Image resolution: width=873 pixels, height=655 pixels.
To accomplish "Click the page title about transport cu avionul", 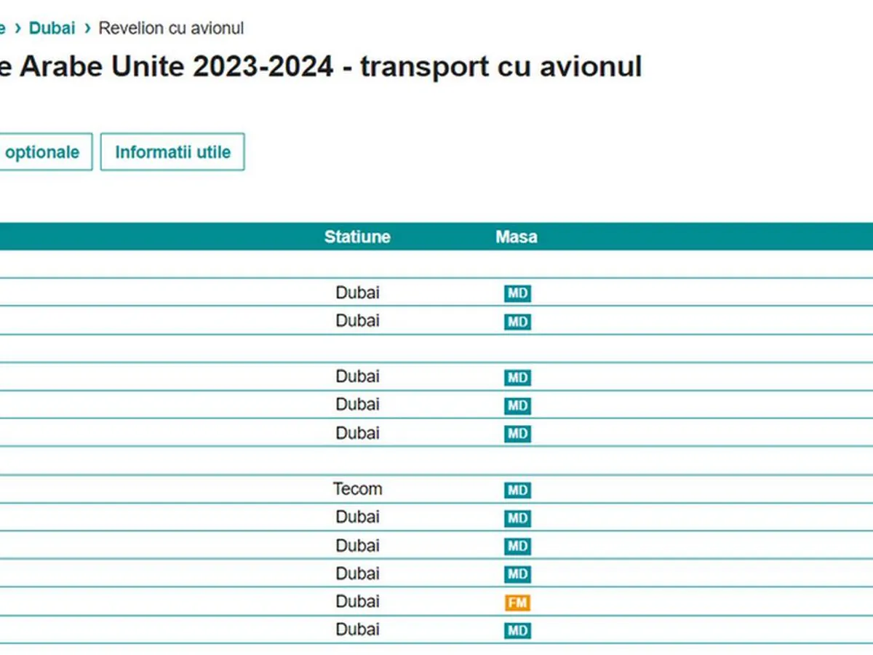I will coord(320,66).
